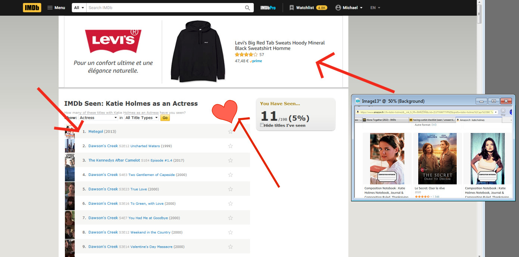
Task: Click the star rating in the Levi's ad
Action: [x=246, y=55]
